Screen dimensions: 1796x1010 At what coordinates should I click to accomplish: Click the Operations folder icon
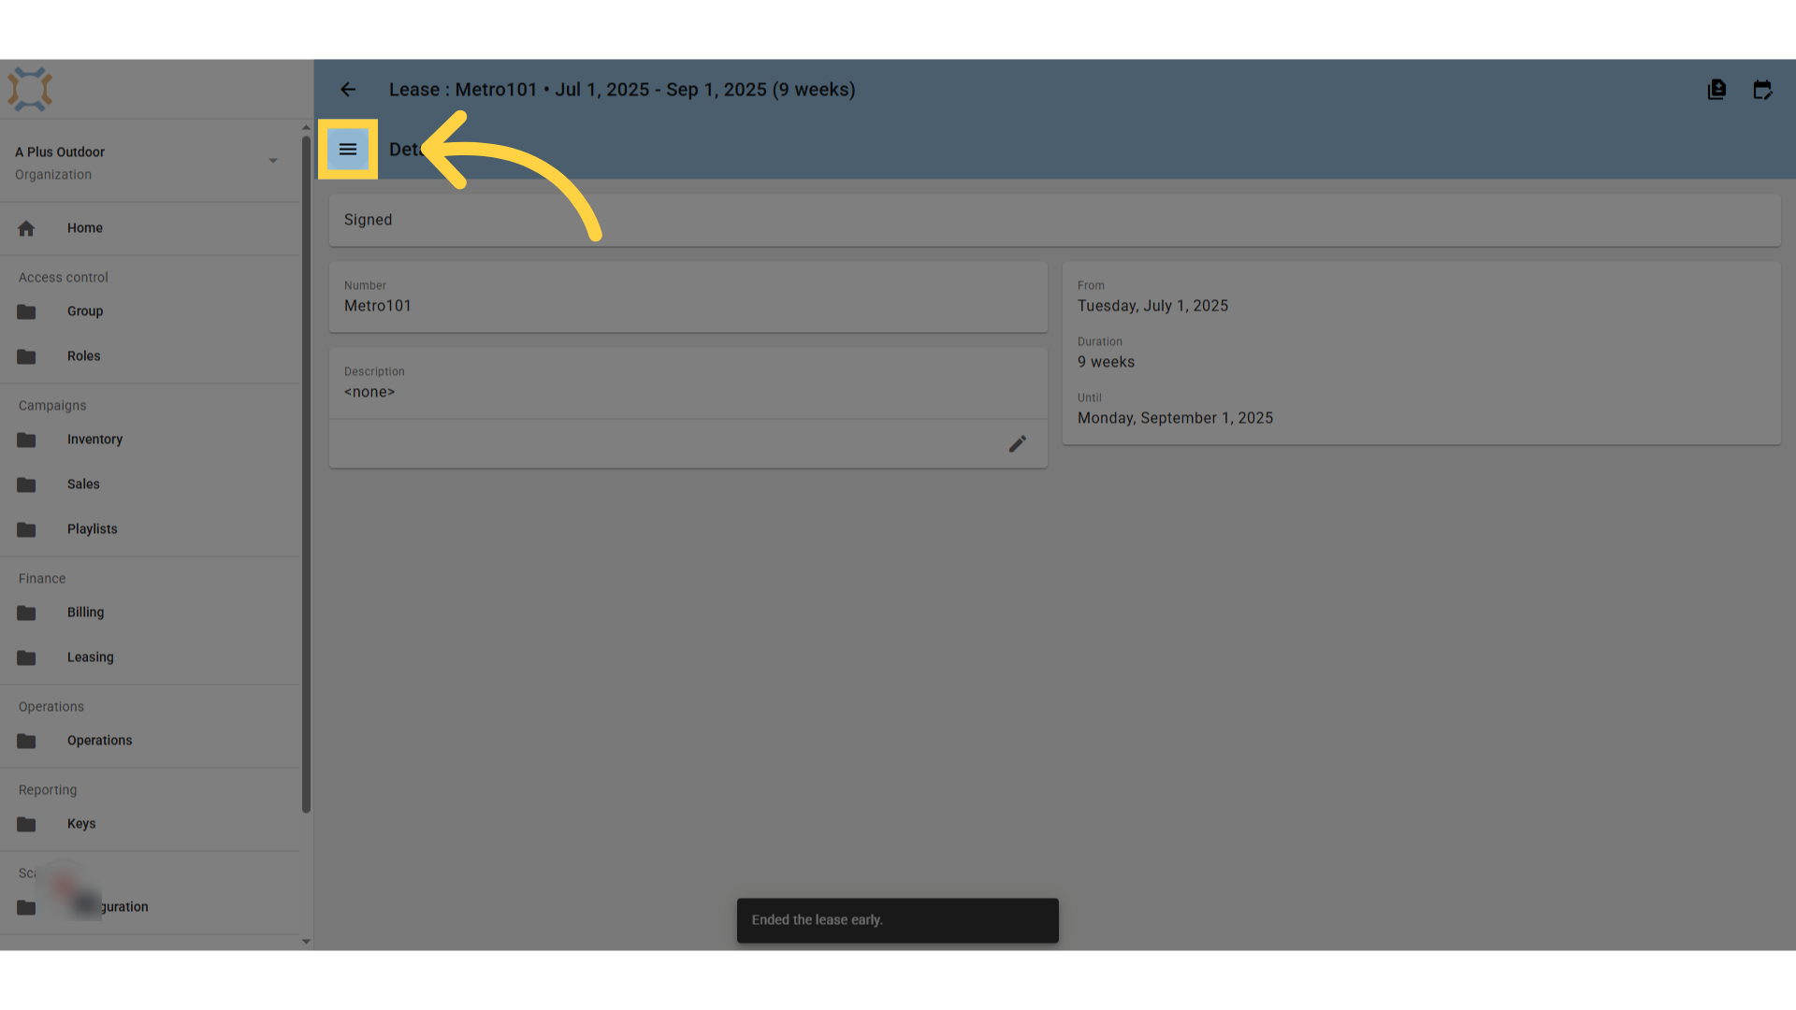(x=26, y=741)
